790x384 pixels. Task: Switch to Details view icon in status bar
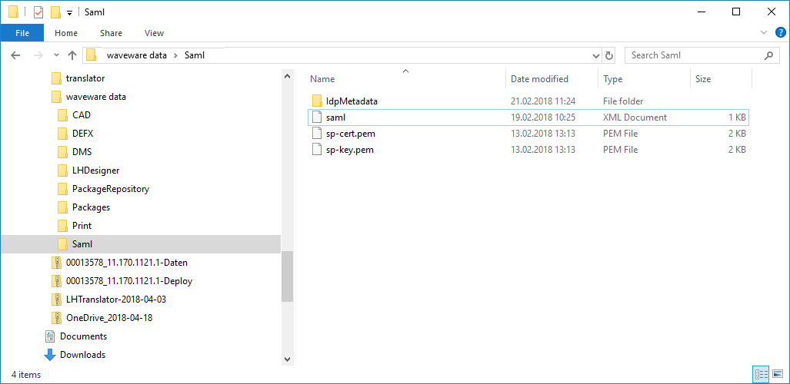[x=762, y=374]
